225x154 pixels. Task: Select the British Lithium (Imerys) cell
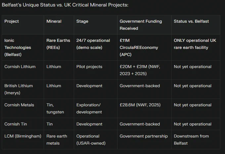23,89
